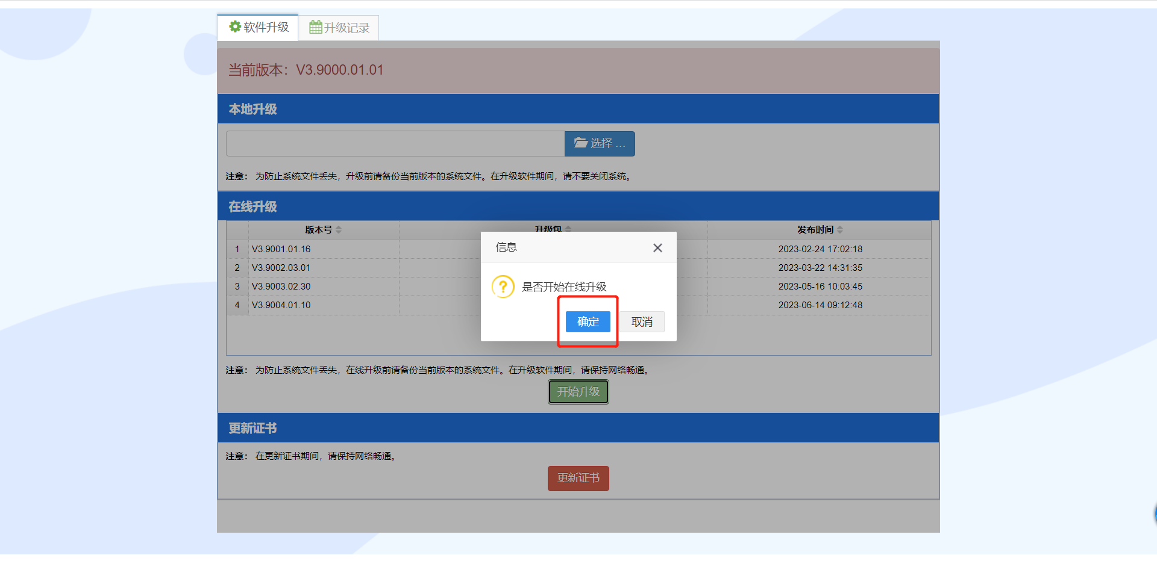Click the calendar icon on 升级记录 tab
The height and width of the screenshot is (567, 1157).
pos(315,27)
